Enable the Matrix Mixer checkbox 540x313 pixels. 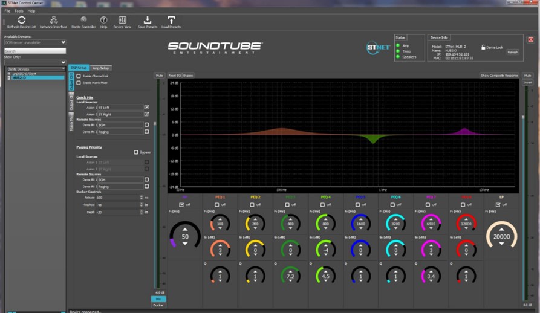tap(79, 83)
